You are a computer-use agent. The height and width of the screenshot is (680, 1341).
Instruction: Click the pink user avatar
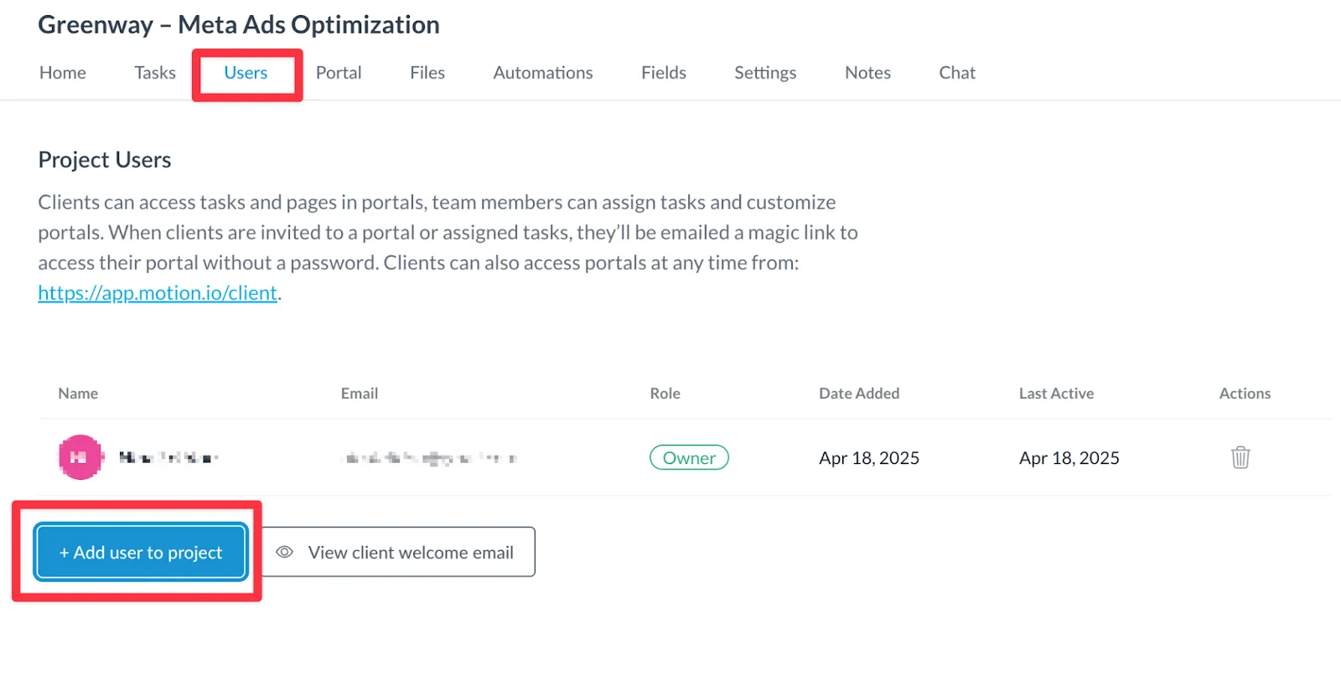tap(80, 457)
